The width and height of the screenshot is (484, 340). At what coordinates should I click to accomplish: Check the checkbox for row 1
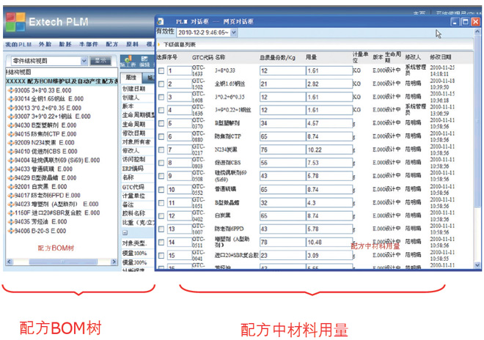[161, 71]
